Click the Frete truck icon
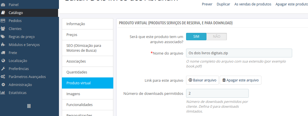The width and height of the screenshot is (308, 116). tap(3, 53)
